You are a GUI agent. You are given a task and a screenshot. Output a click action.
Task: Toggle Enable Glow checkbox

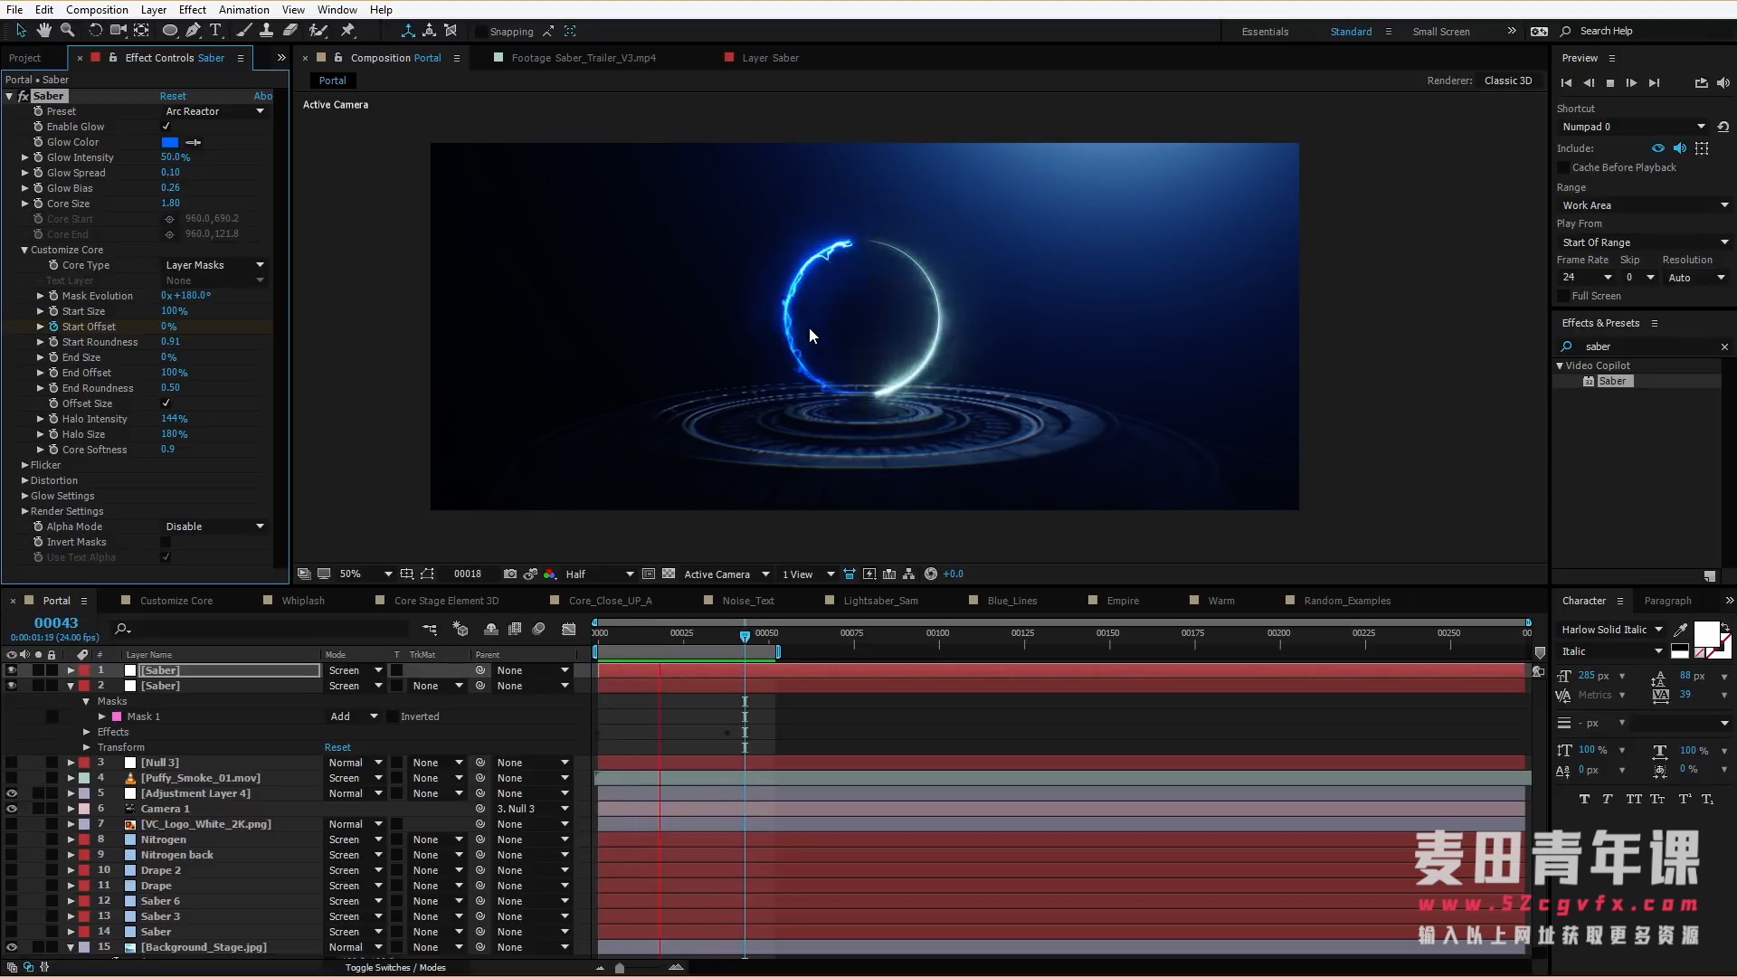[167, 127]
